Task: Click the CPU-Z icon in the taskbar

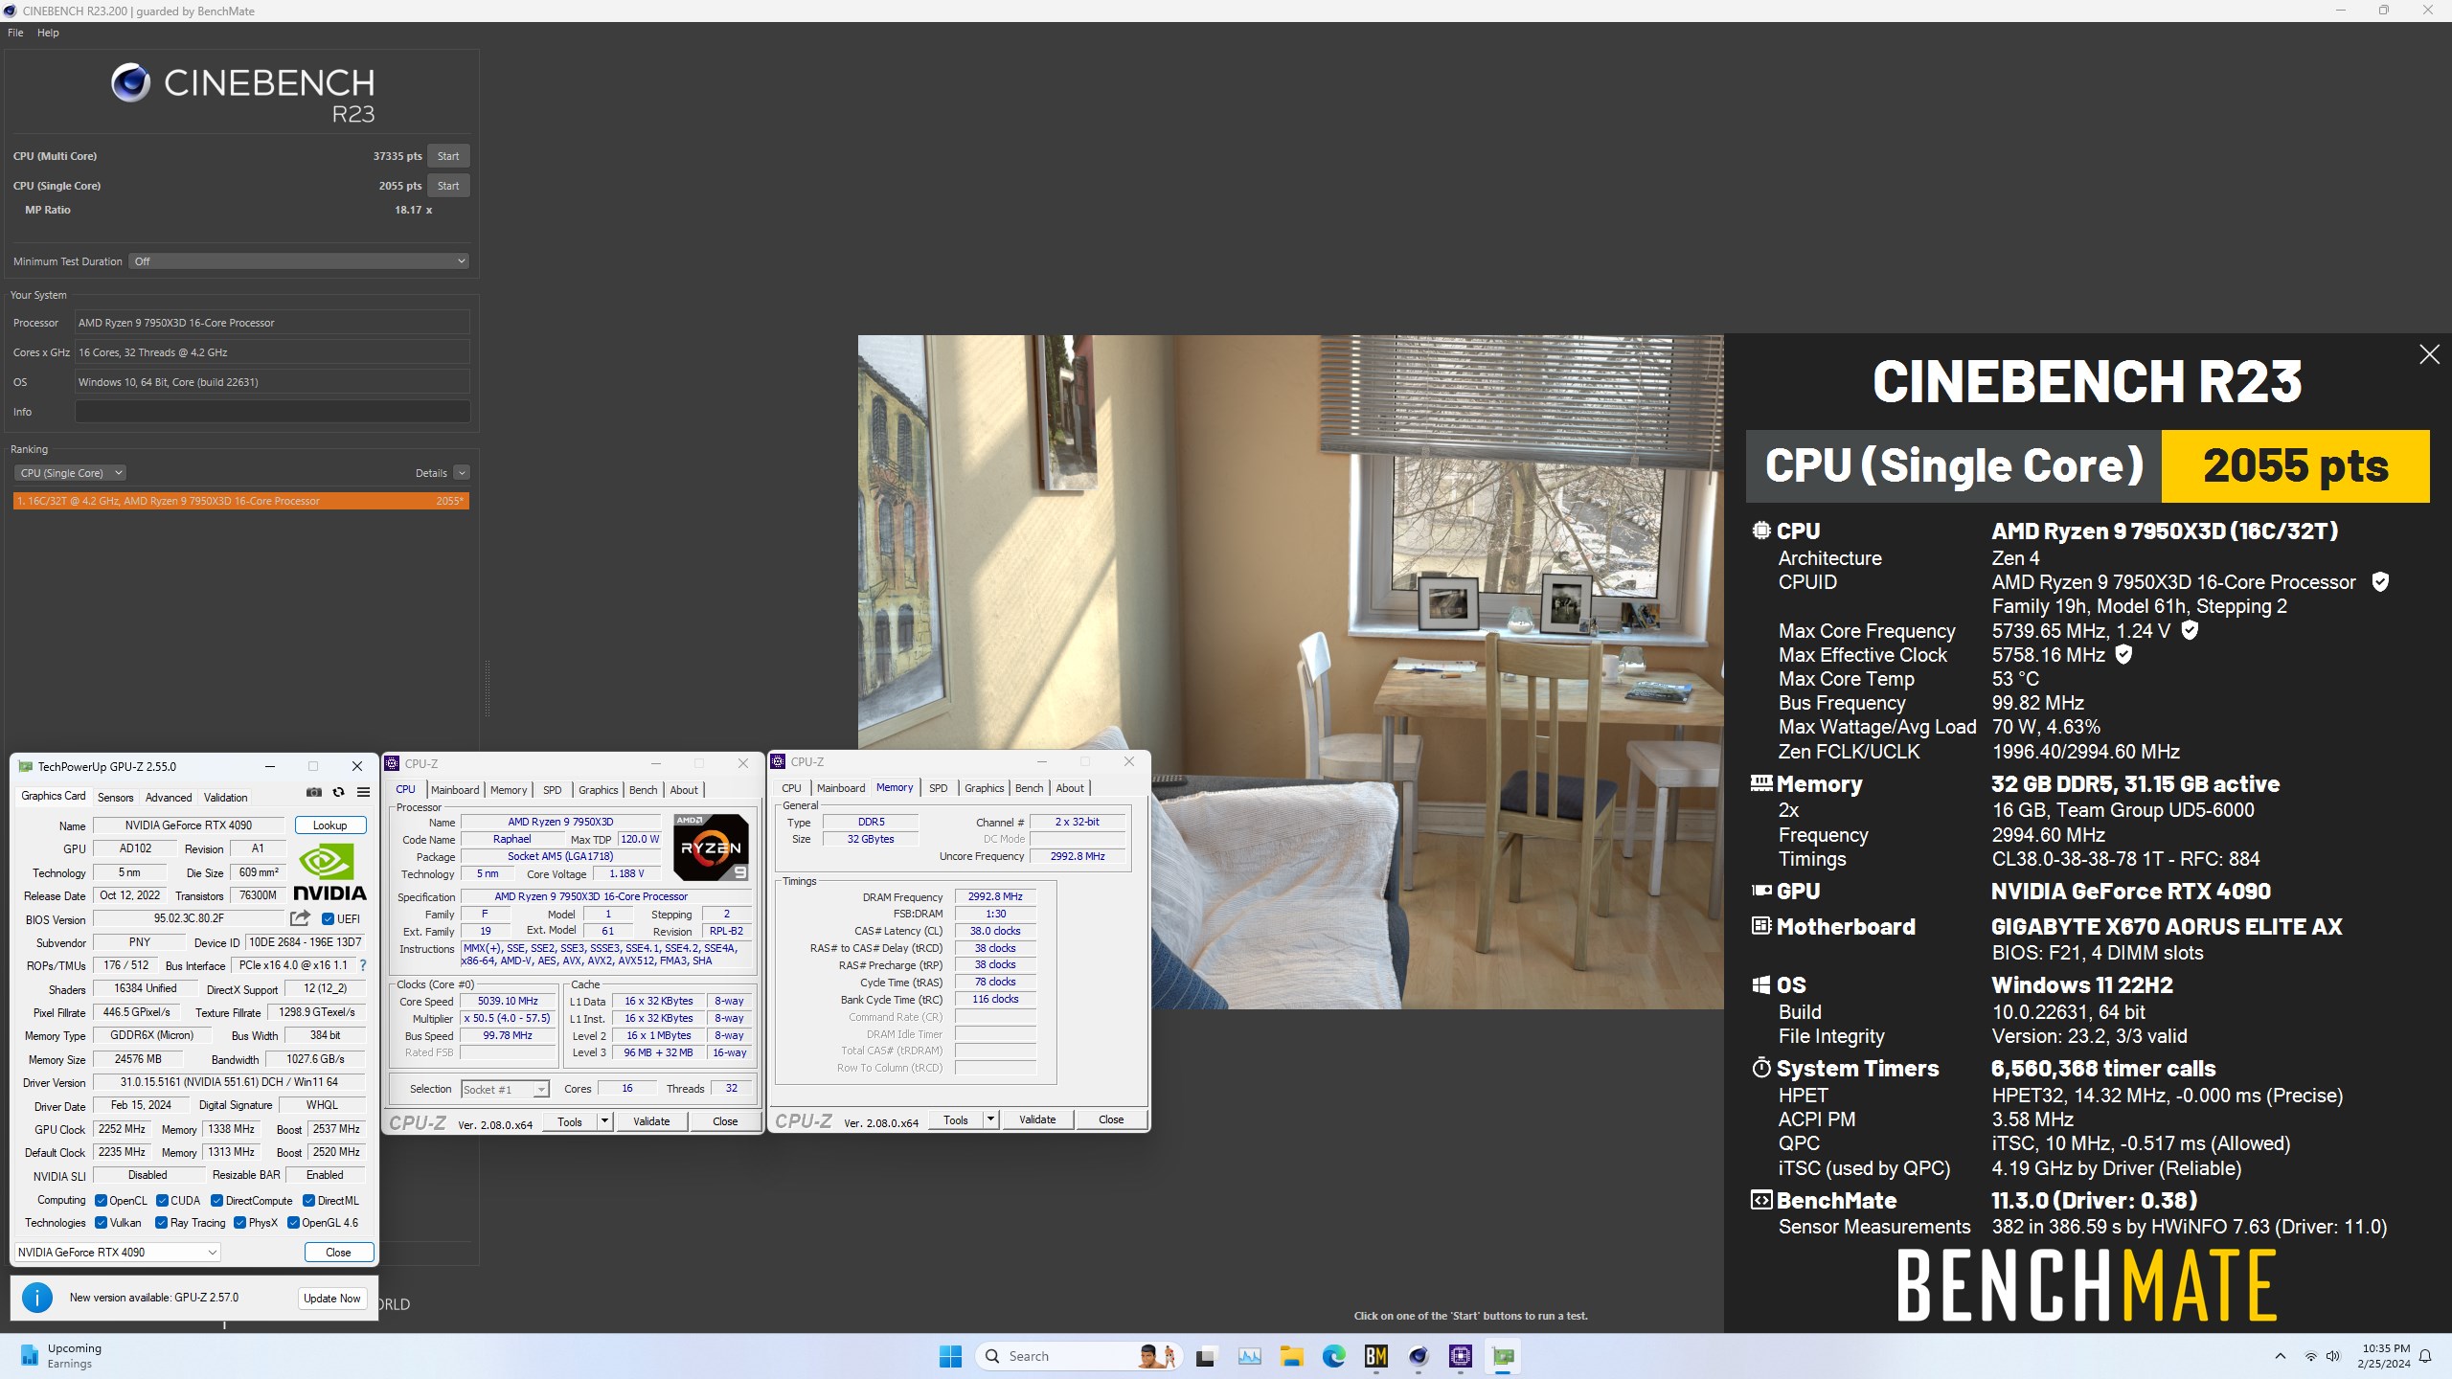Action: [x=1461, y=1356]
